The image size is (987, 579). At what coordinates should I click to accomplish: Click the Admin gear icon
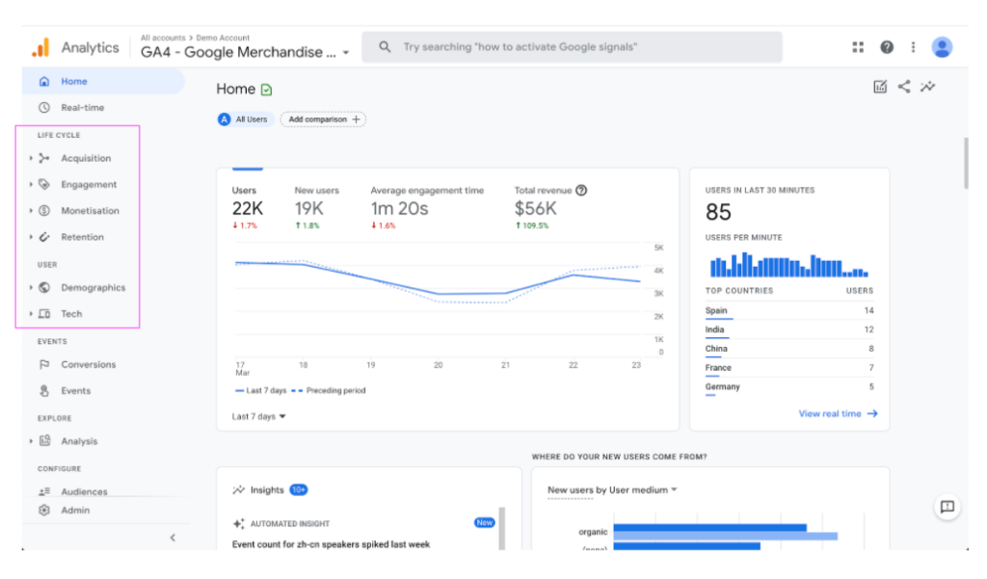tap(44, 511)
